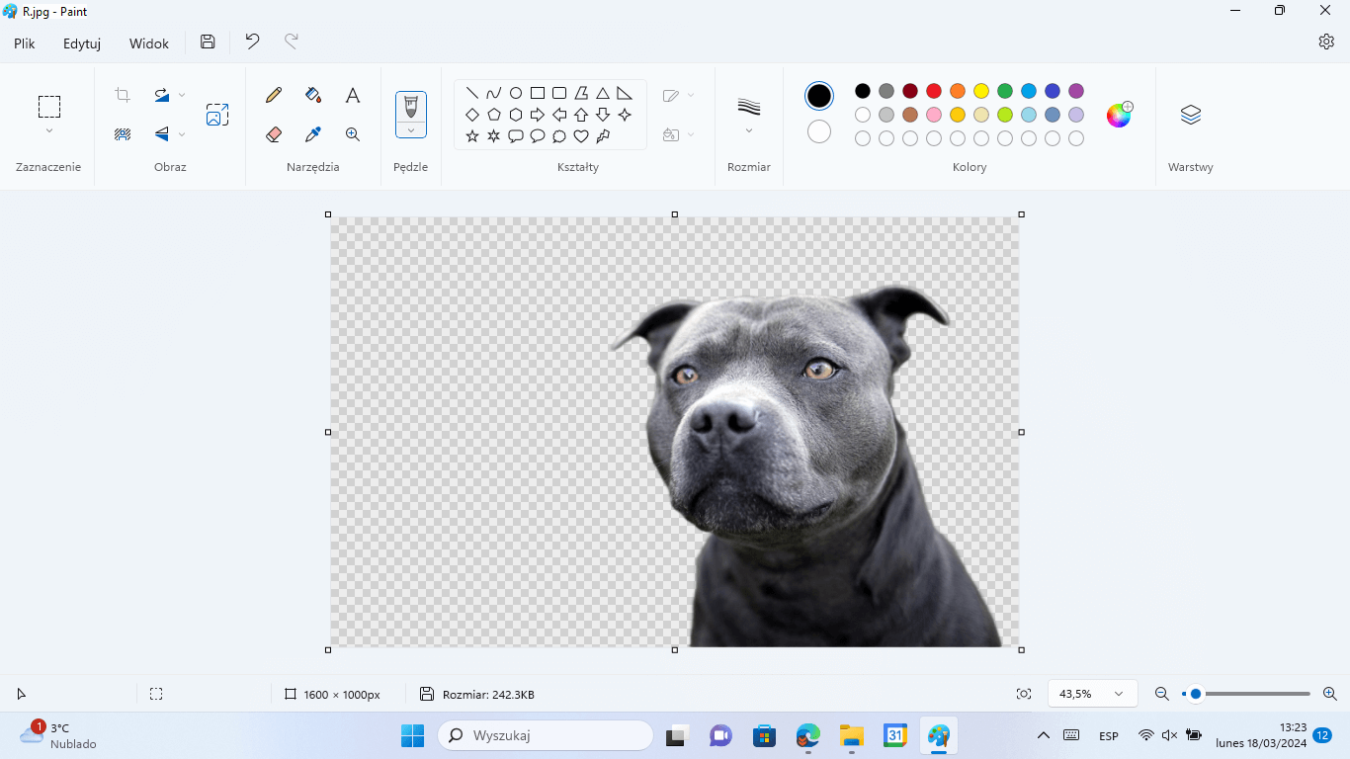Select the Crop tool
Viewport: 1350px width, 759px height.
pos(123,95)
